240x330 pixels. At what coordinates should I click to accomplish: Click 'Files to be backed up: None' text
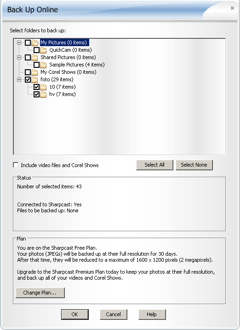47,210
